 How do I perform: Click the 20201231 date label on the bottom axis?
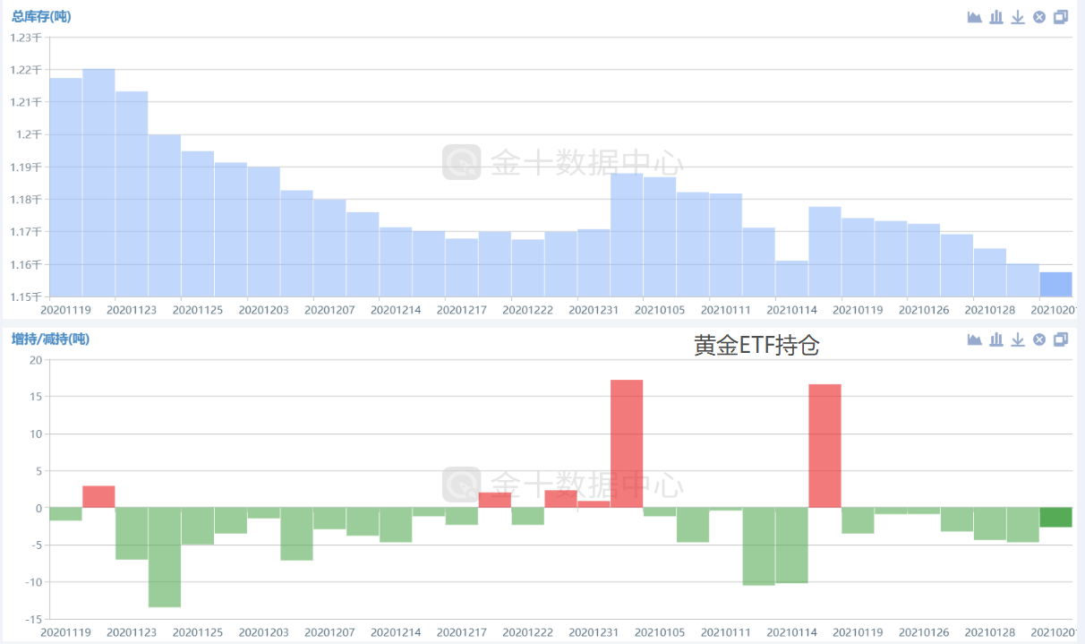coord(594,632)
